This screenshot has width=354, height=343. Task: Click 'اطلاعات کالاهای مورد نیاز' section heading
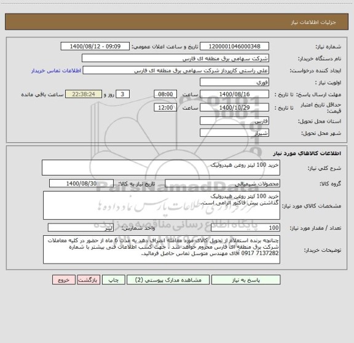(307, 153)
